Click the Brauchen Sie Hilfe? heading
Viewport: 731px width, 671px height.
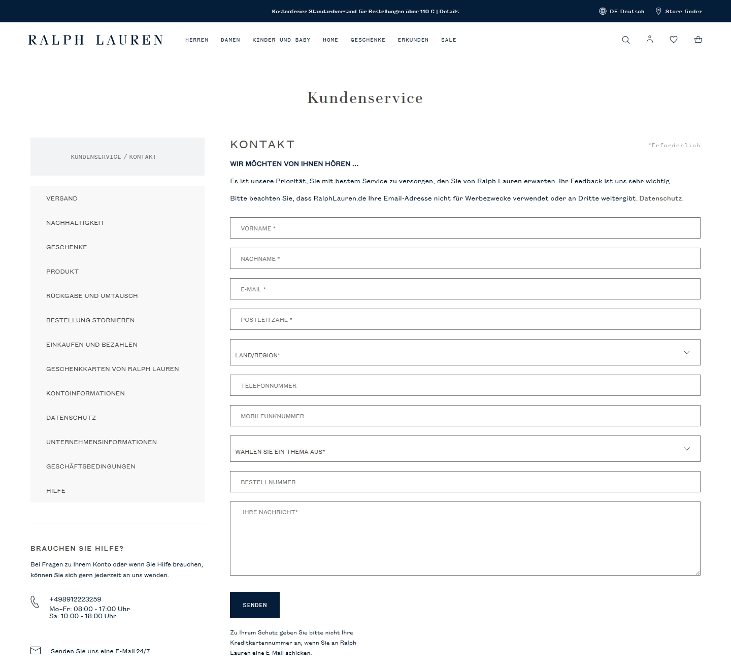(x=77, y=548)
